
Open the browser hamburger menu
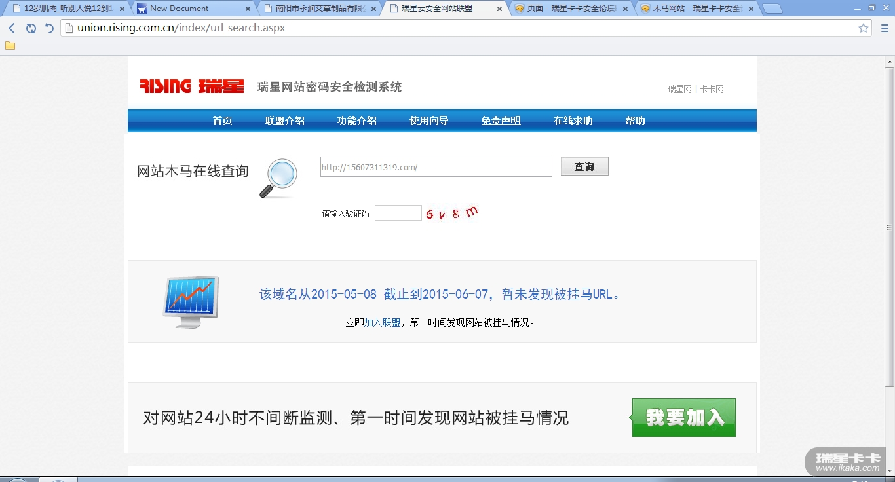point(885,28)
